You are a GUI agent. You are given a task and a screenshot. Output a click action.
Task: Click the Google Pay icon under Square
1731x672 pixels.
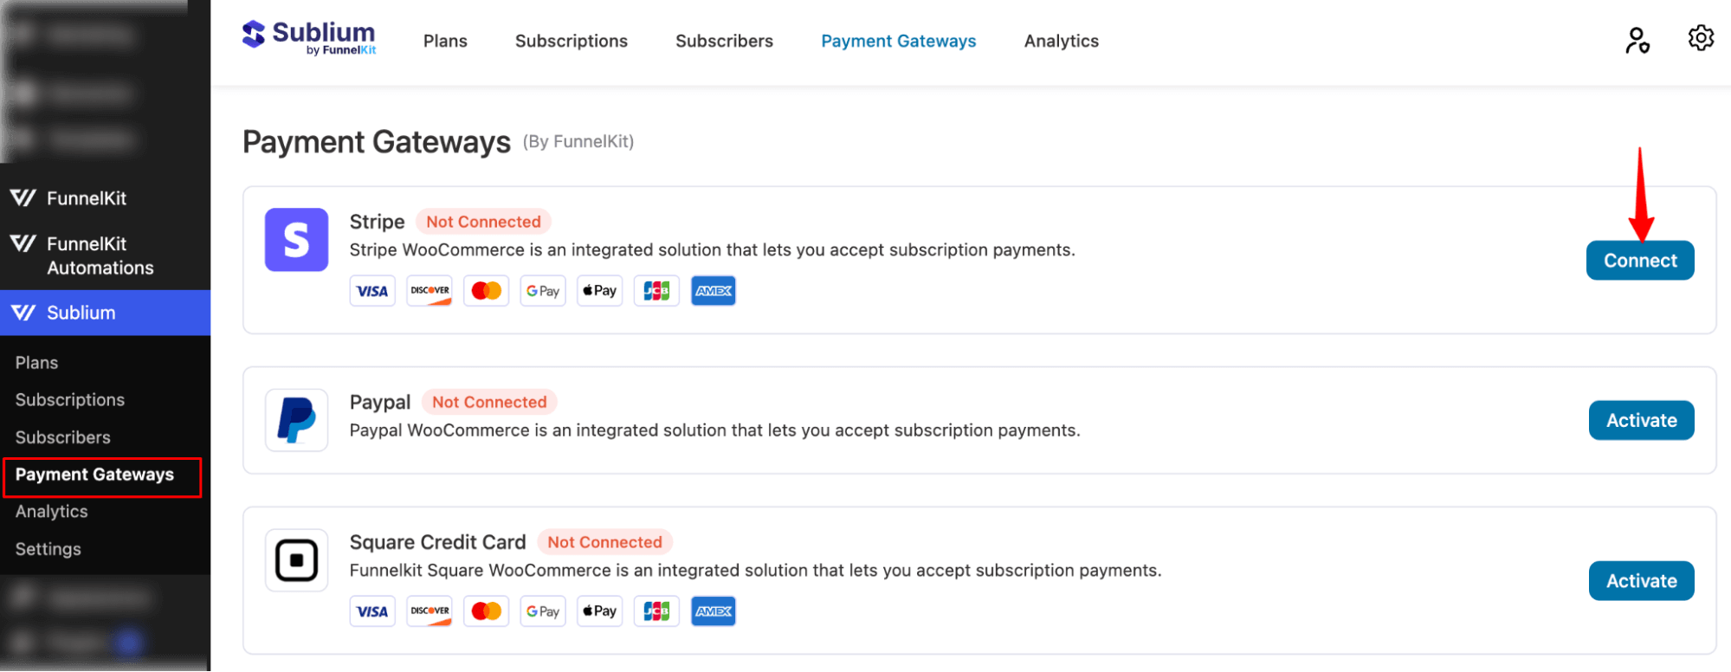click(x=542, y=611)
